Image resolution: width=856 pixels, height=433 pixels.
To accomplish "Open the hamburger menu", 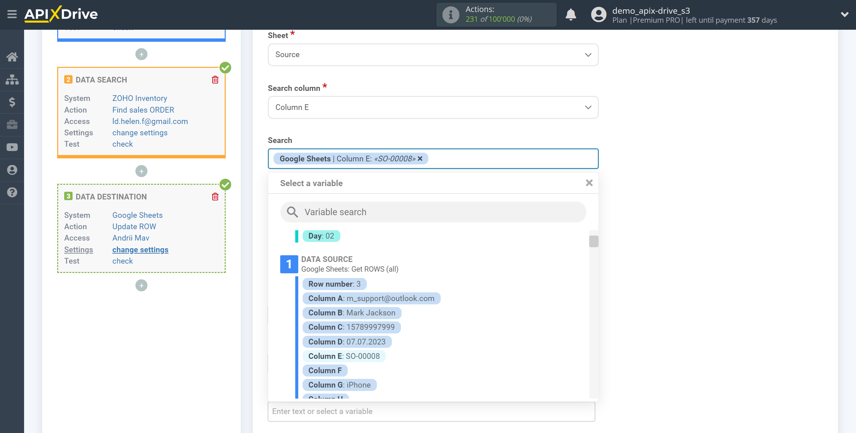I will (x=12, y=14).
